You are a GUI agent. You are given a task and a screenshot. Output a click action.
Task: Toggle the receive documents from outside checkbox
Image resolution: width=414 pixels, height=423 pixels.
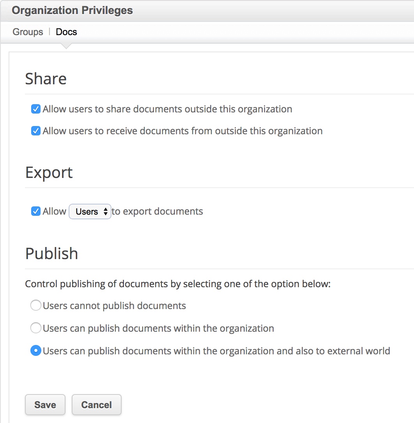[x=36, y=131]
